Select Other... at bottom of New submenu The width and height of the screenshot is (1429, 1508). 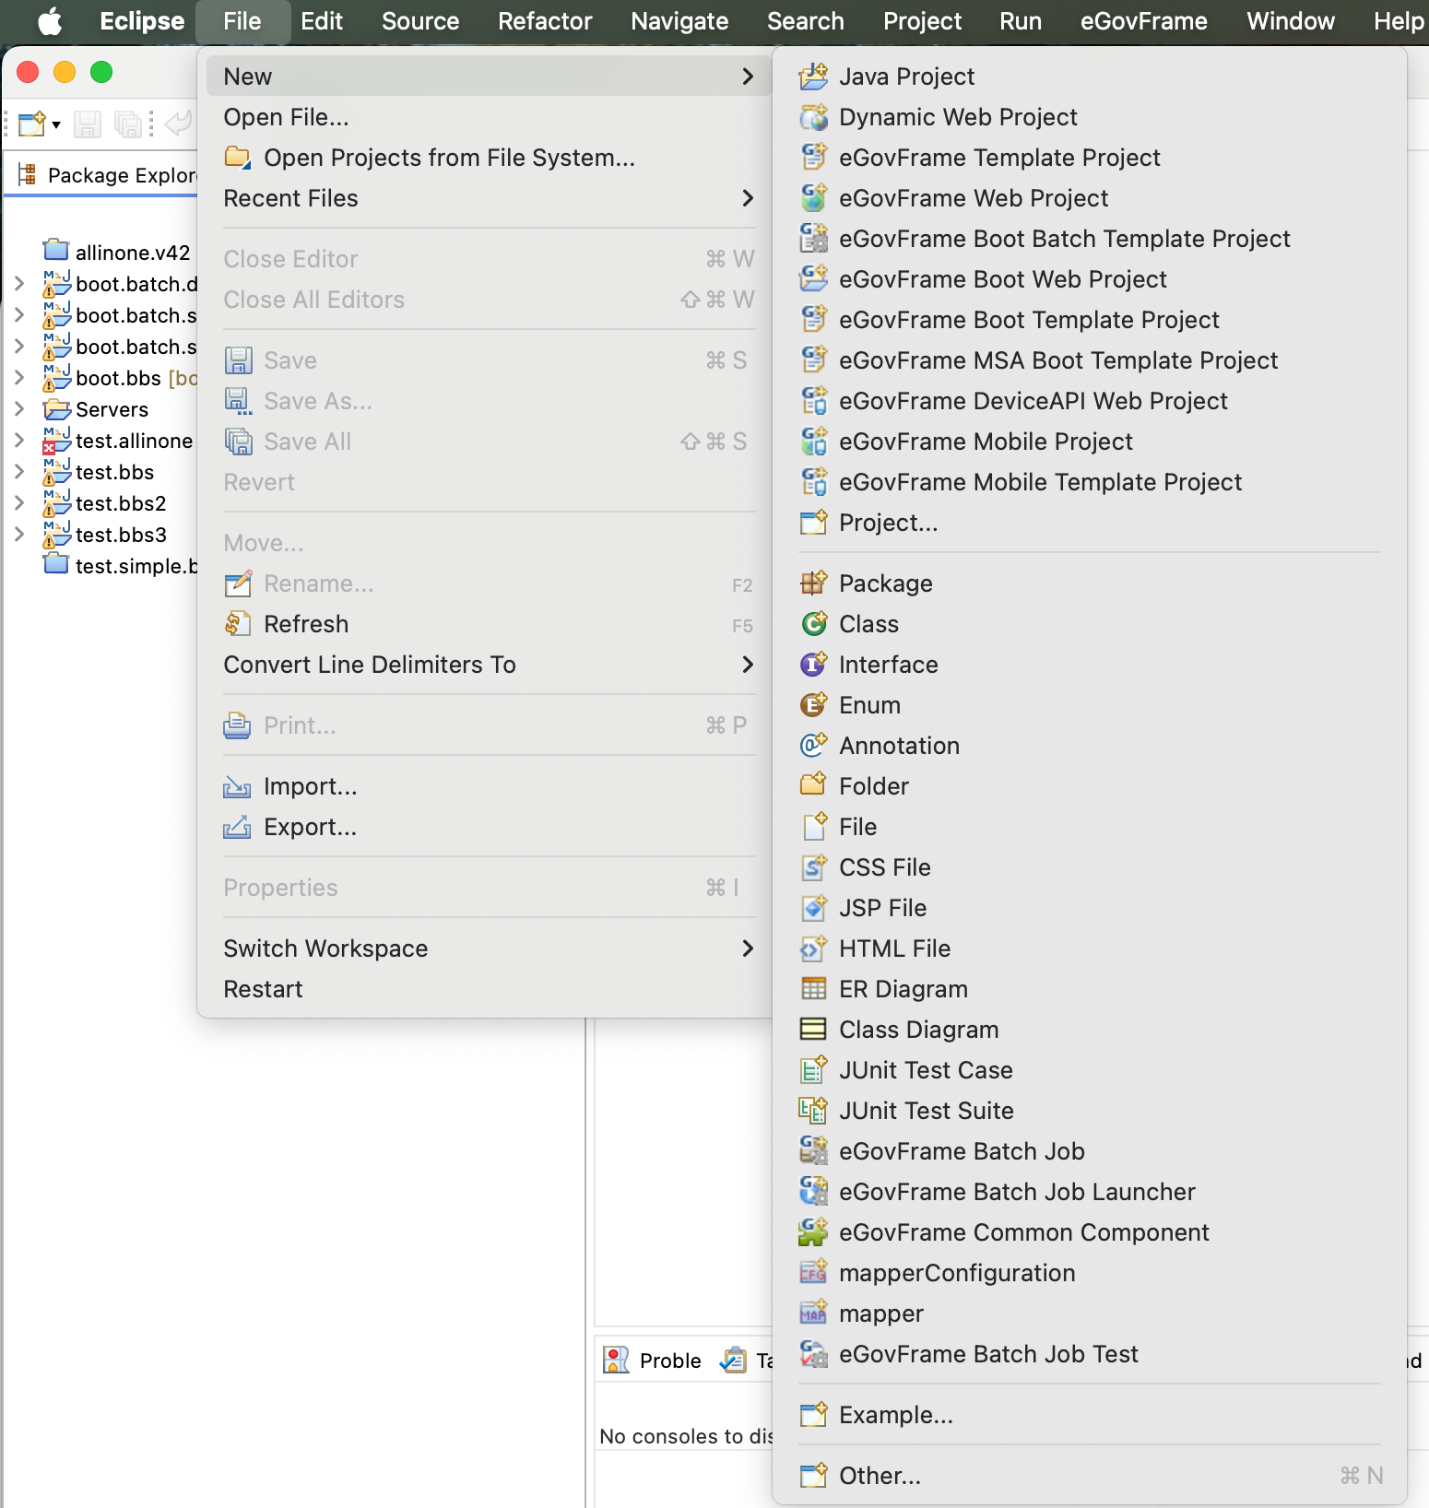880,1476
